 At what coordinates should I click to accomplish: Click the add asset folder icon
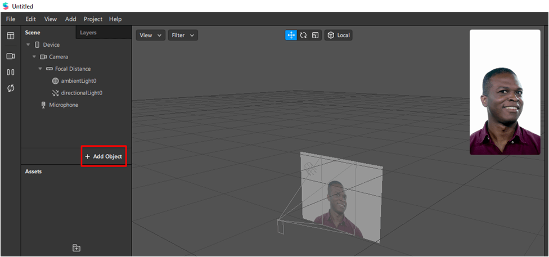[76, 248]
